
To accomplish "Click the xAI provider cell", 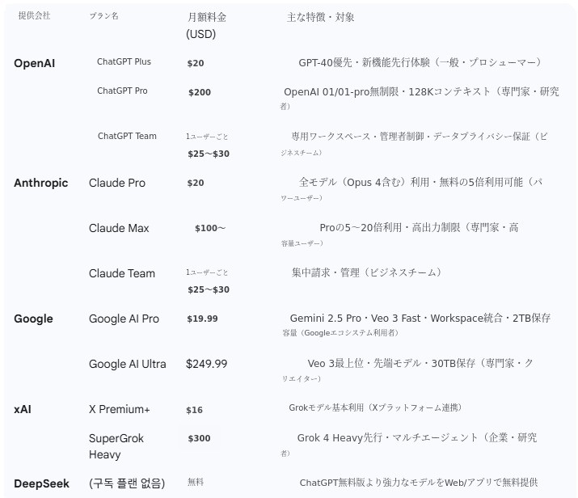I will pyautogui.click(x=22, y=409).
